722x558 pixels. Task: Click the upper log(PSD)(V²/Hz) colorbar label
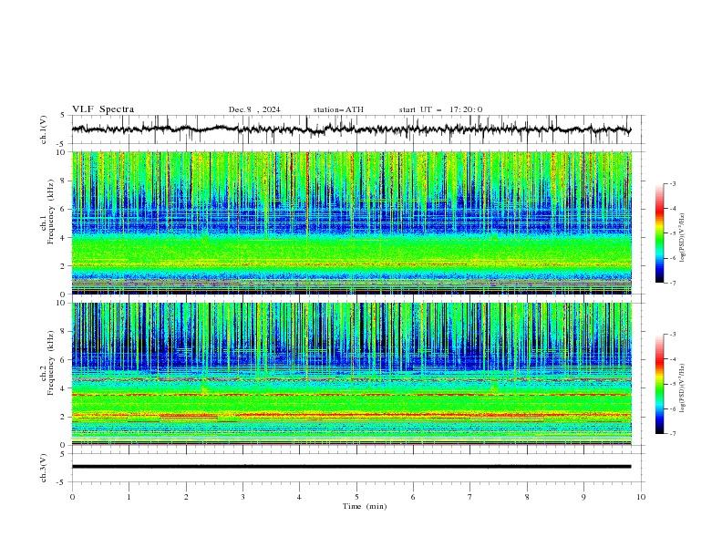(682, 238)
